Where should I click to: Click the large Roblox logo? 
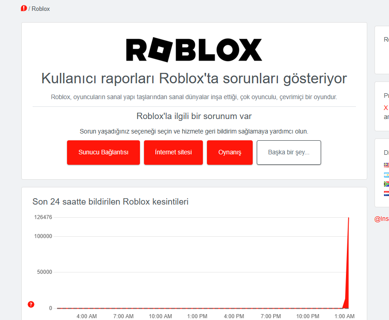tap(194, 50)
